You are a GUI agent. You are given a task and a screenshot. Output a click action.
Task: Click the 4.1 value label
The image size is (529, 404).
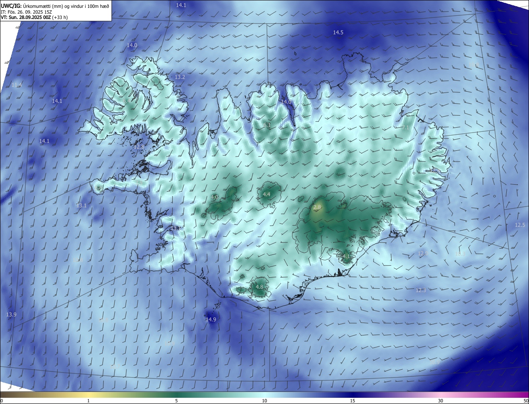point(346,257)
